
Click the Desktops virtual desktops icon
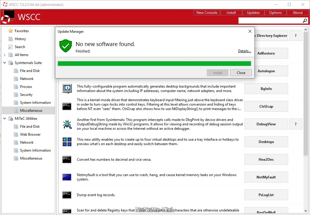tap(67, 142)
